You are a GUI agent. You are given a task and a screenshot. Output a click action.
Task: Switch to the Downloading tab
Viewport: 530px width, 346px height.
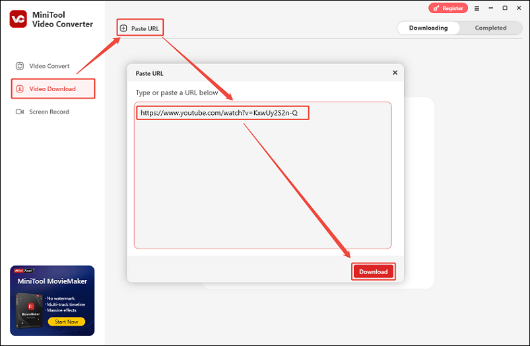point(428,28)
